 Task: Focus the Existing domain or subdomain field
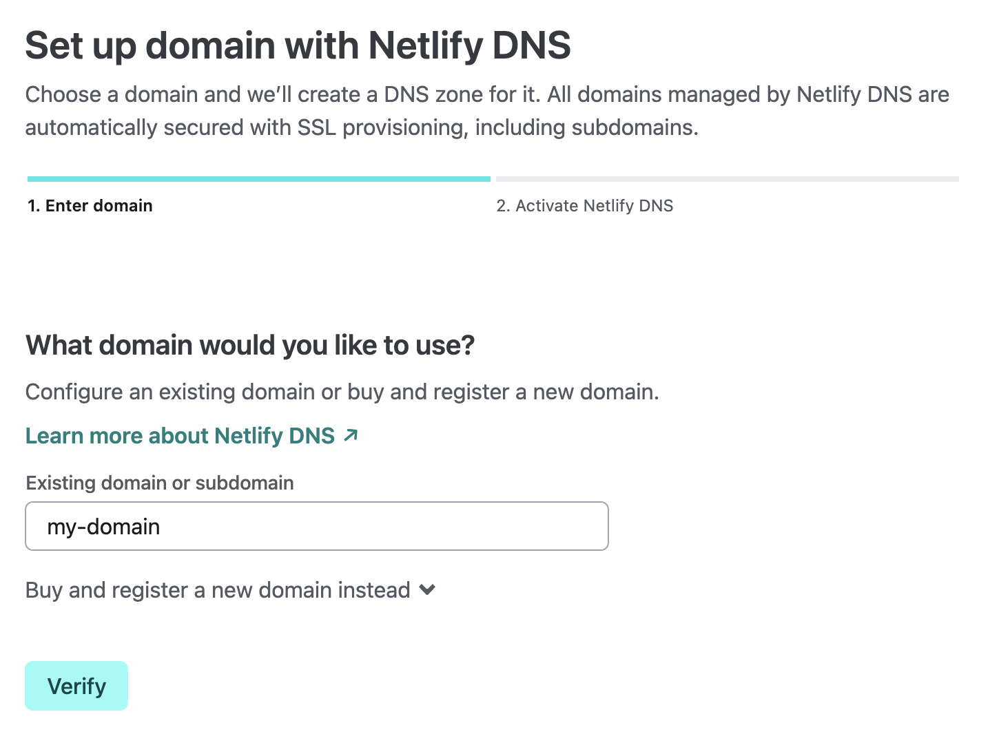[317, 526]
